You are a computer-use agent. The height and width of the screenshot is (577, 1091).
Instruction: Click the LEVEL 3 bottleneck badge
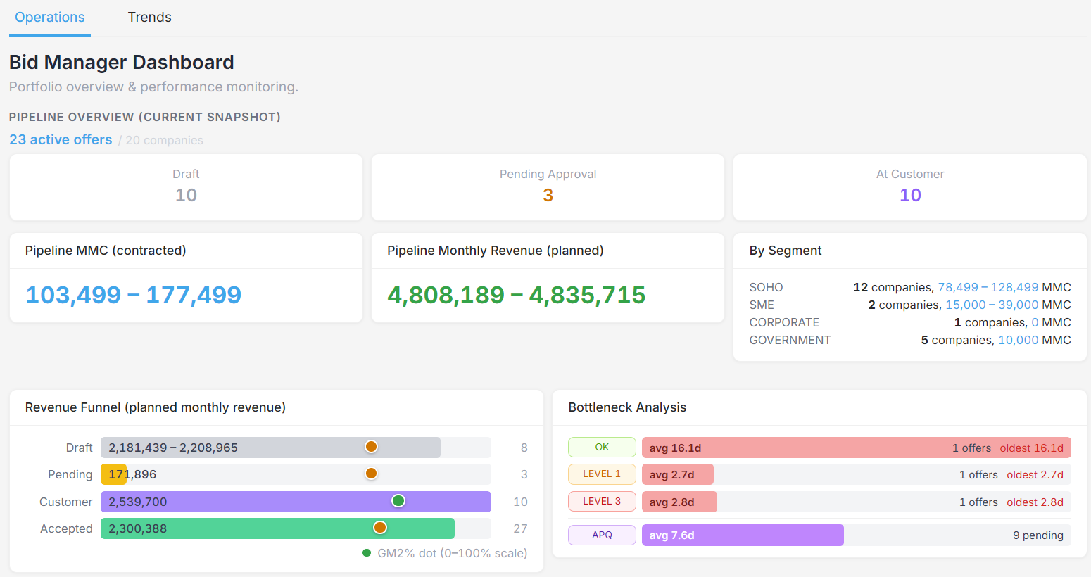602,502
